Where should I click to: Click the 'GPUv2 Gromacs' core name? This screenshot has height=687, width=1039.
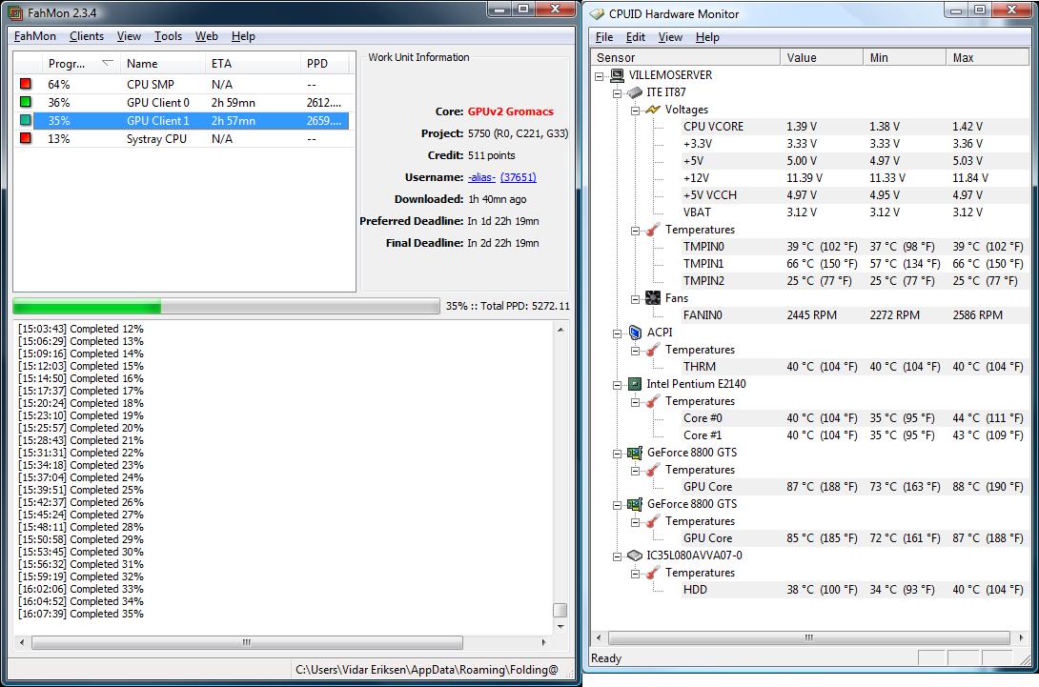click(x=510, y=111)
